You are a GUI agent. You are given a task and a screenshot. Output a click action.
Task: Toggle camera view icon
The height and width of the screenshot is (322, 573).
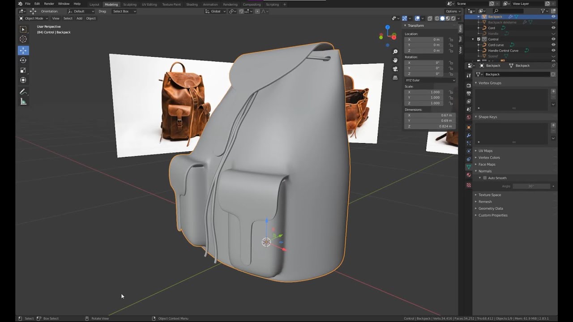pos(395,69)
